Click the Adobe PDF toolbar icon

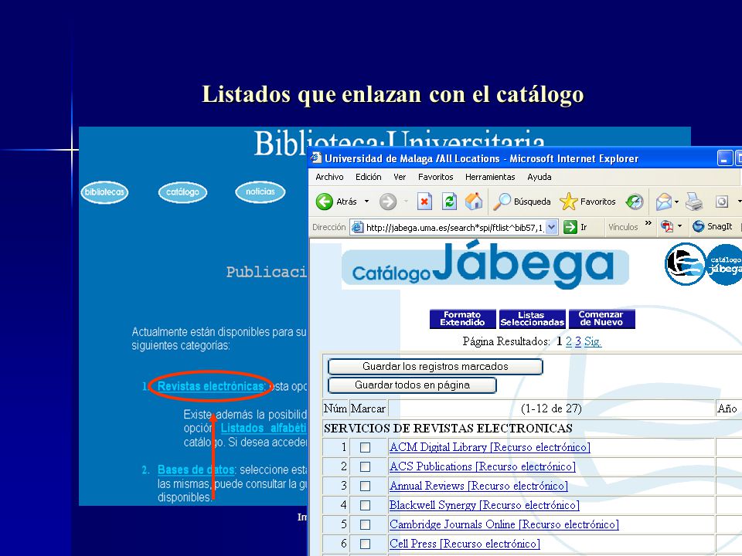(x=667, y=226)
